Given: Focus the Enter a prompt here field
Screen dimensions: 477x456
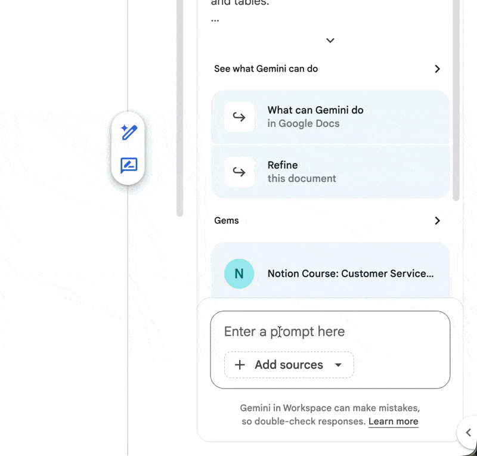Looking at the screenshot, I should click(330, 331).
